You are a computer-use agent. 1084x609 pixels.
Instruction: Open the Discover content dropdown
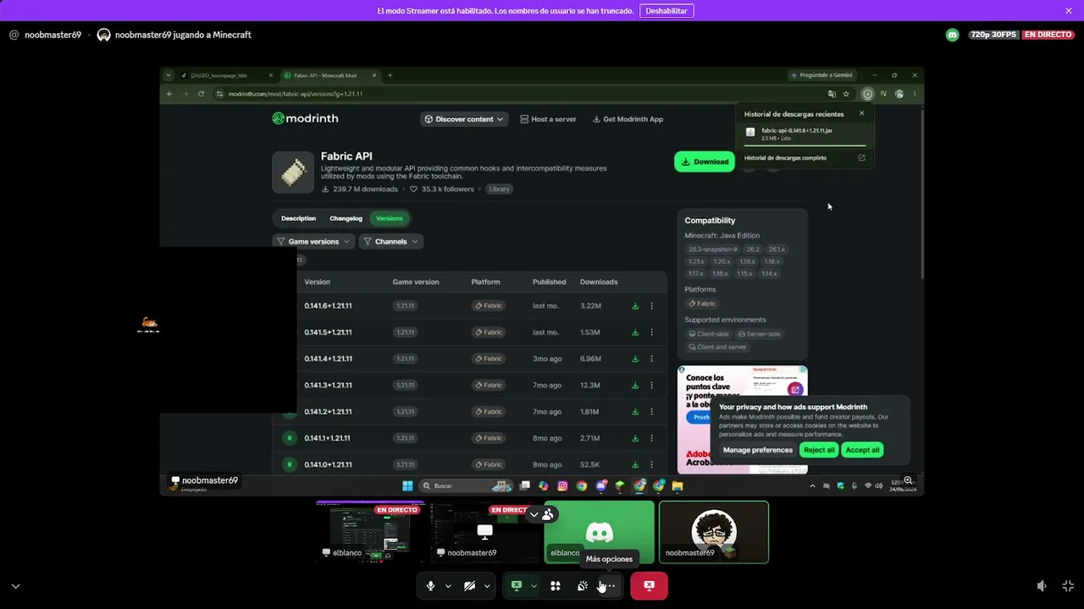[464, 119]
